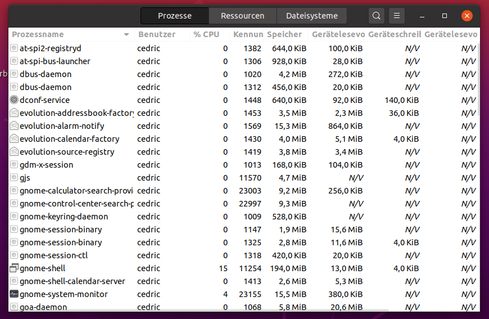Sort by the Benutzer column header
This screenshot has height=319, width=489.
[x=157, y=35]
